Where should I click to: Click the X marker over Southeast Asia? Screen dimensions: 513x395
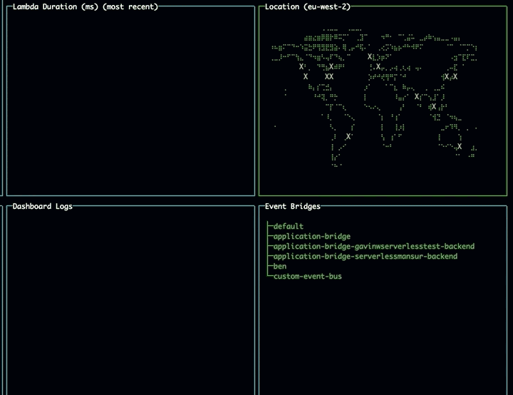point(433,107)
